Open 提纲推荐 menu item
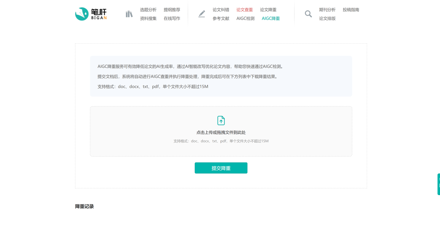This screenshot has width=440, height=225. pos(172,10)
